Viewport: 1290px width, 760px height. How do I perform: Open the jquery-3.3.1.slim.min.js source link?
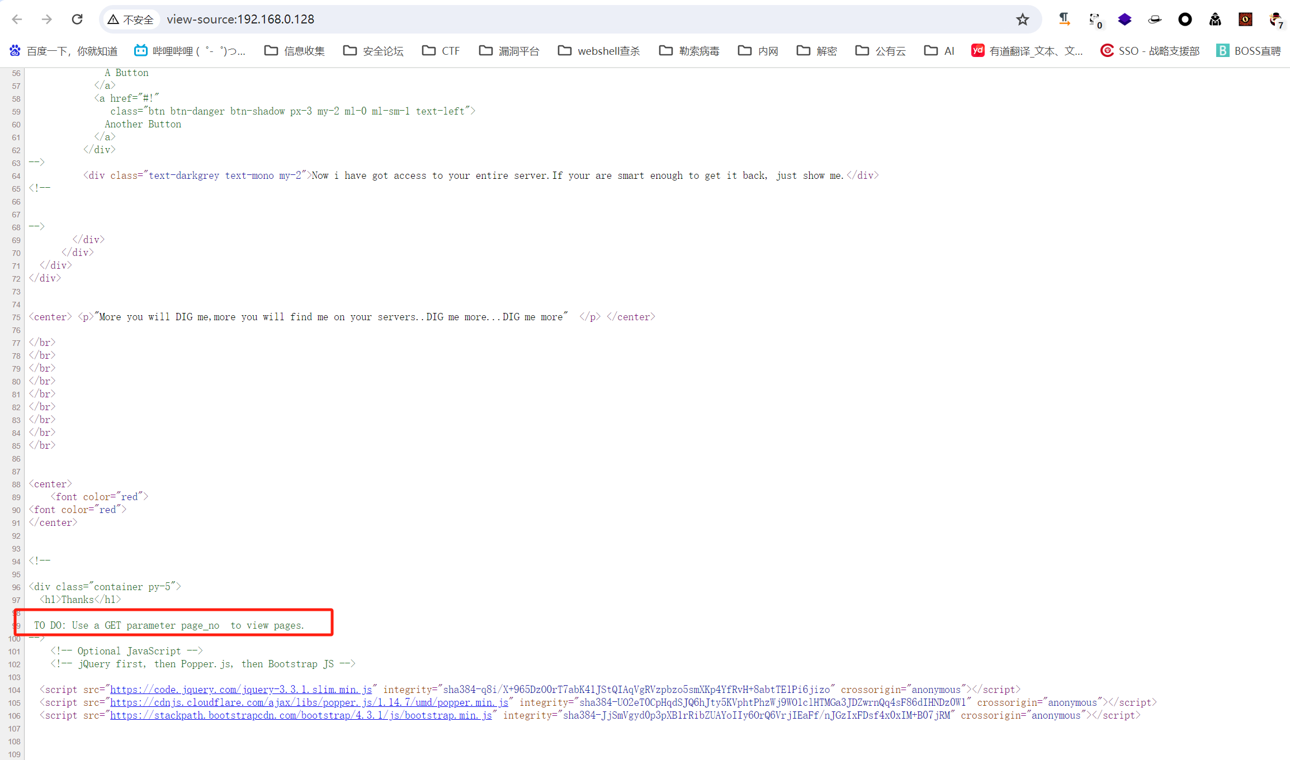pyautogui.click(x=240, y=690)
